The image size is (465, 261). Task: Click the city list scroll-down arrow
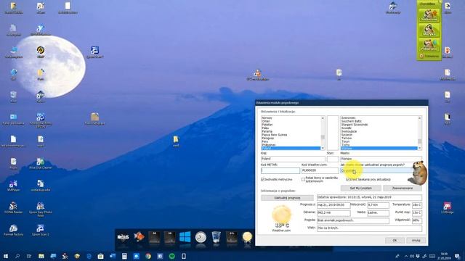(420, 148)
